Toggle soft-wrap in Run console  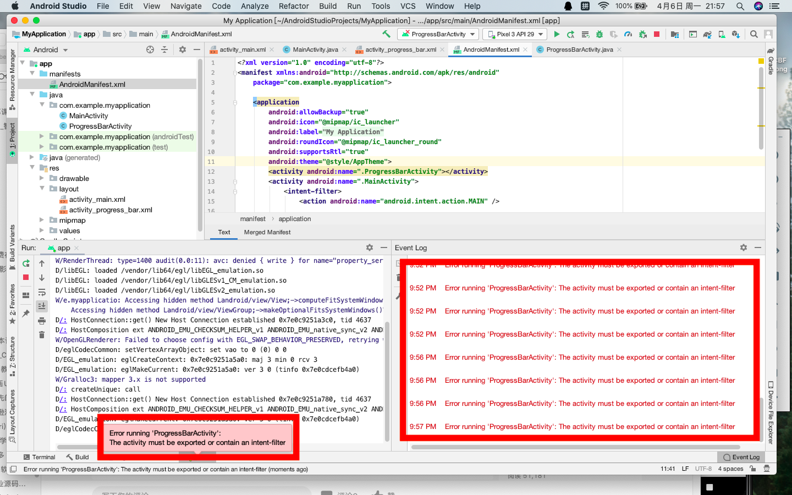click(42, 292)
